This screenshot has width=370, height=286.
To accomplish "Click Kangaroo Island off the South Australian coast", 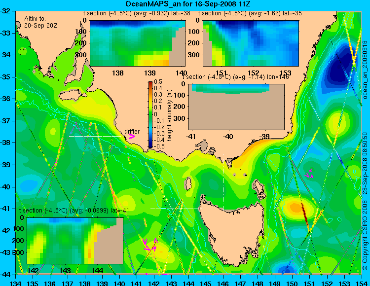I will (73, 95).
